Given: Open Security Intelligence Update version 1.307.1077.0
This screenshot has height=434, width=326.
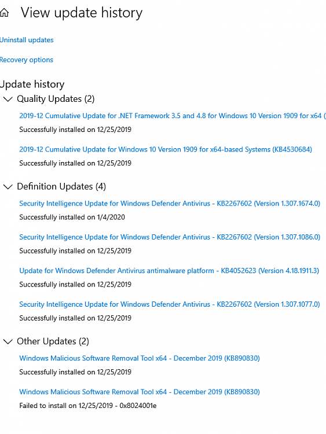Looking at the screenshot, I should click(x=170, y=304).
